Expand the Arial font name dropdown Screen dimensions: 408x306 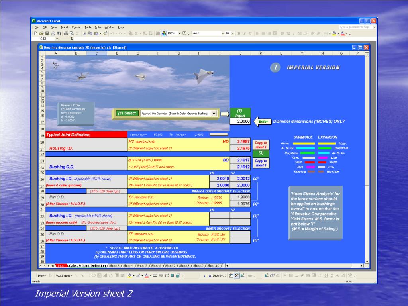point(223,33)
